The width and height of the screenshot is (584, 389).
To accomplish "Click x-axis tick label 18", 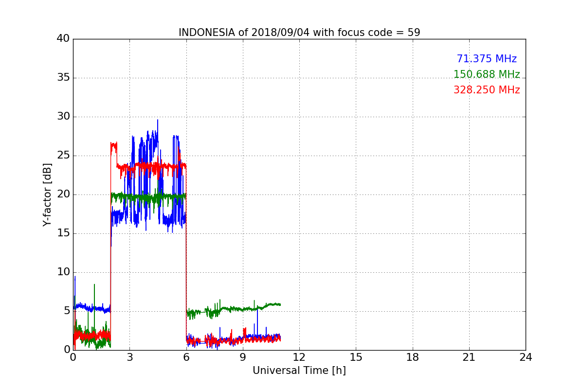I will click(x=413, y=357).
